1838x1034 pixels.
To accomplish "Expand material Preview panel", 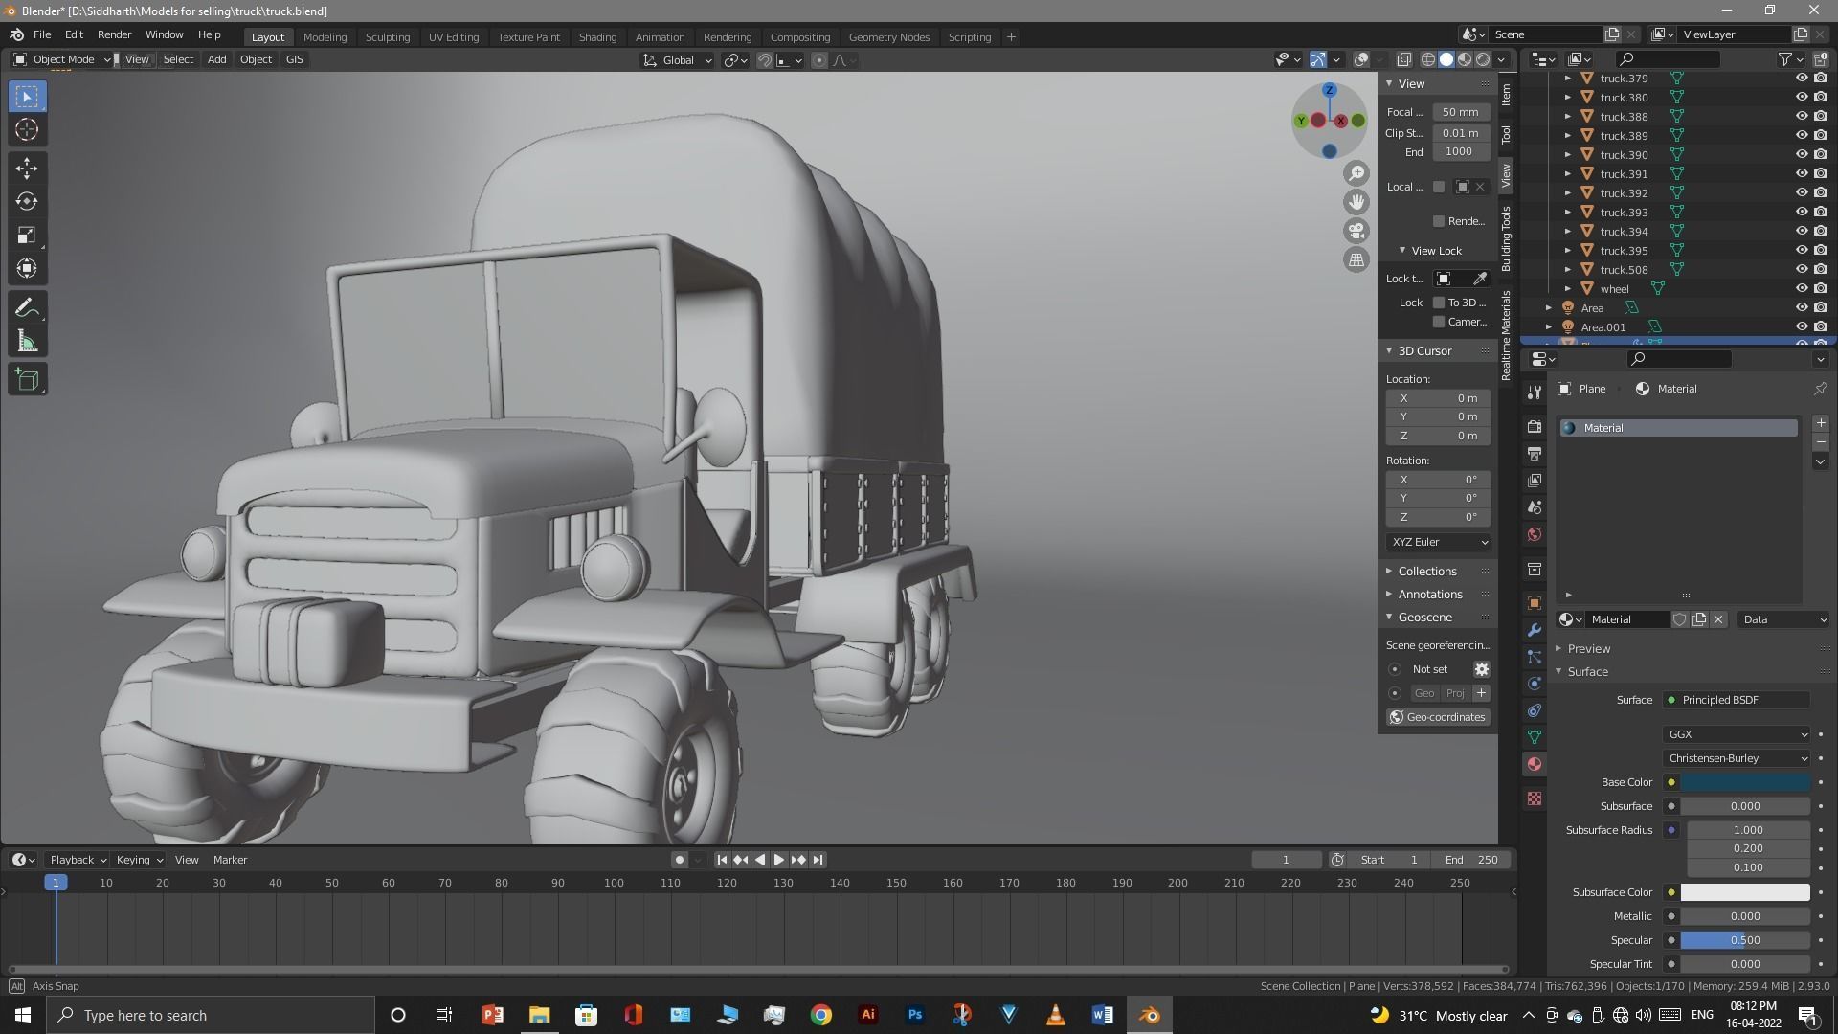I will (1588, 649).
